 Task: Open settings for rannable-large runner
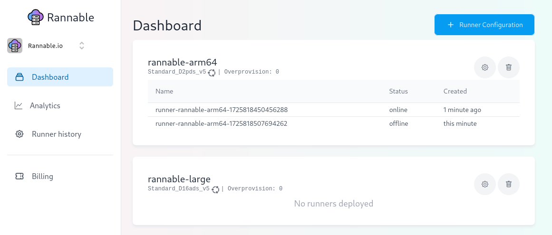[x=485, y=184]
